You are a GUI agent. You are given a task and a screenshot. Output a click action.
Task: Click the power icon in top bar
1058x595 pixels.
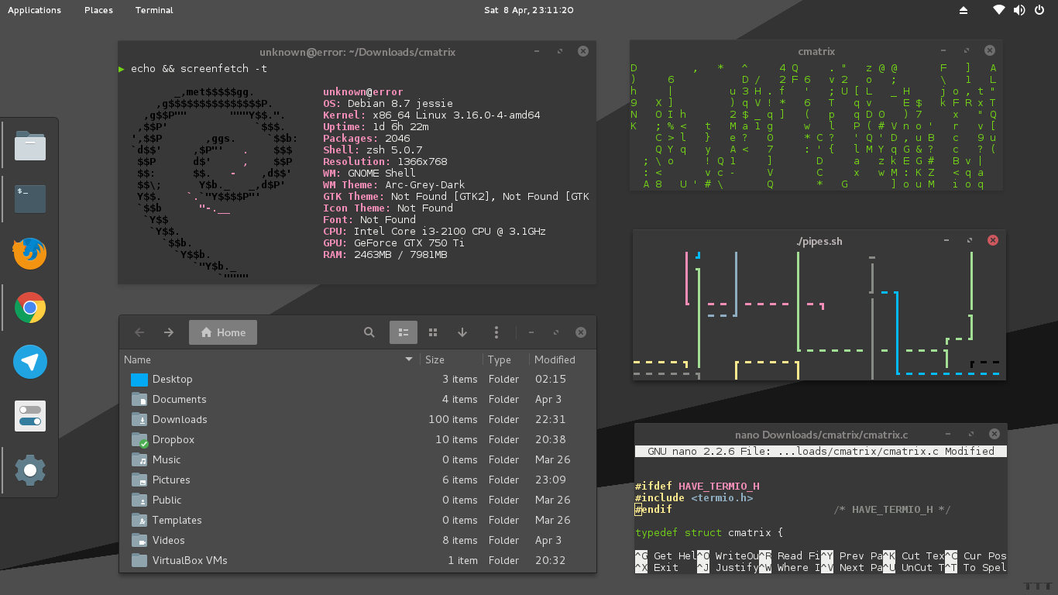[x=1039, y=10]
